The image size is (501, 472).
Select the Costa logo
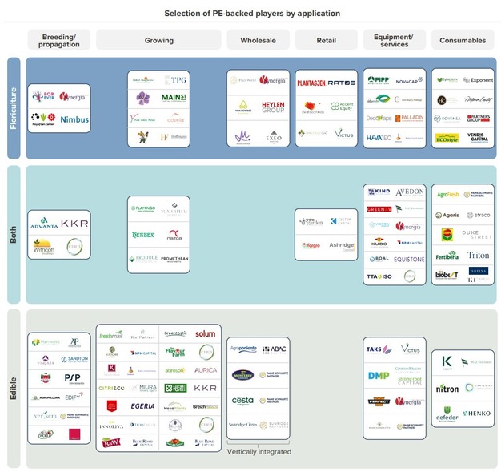click(x=242, y=400)
